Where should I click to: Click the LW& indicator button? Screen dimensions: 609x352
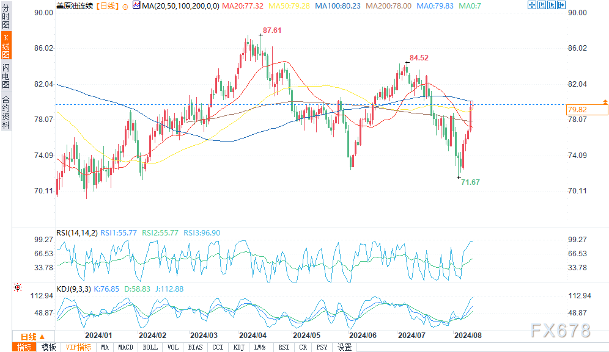pos(260,347)
